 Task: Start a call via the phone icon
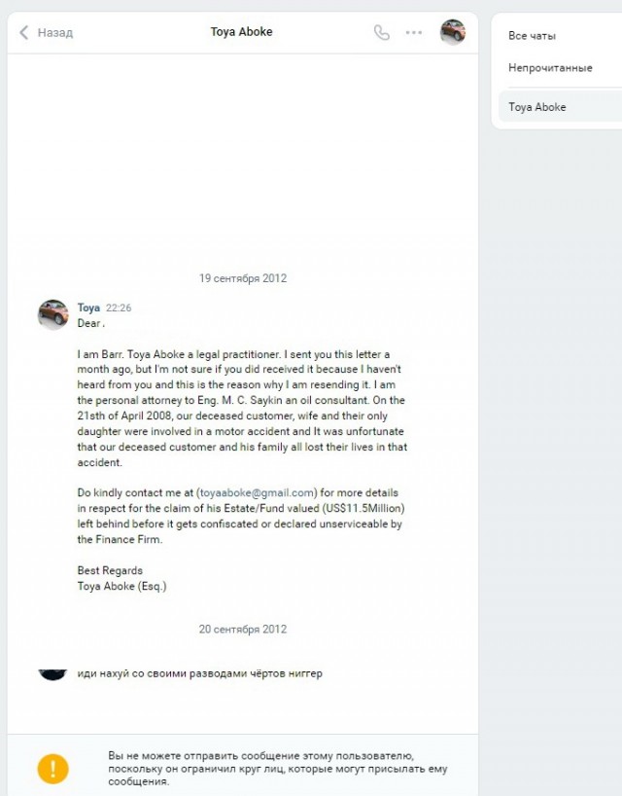coord(382,33)
